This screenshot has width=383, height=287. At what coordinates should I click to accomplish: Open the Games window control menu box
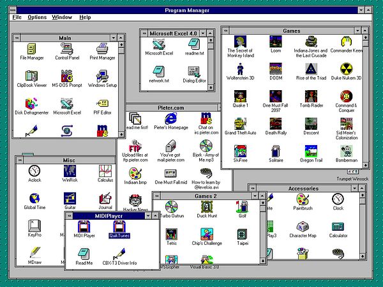(x=225, y=31)
